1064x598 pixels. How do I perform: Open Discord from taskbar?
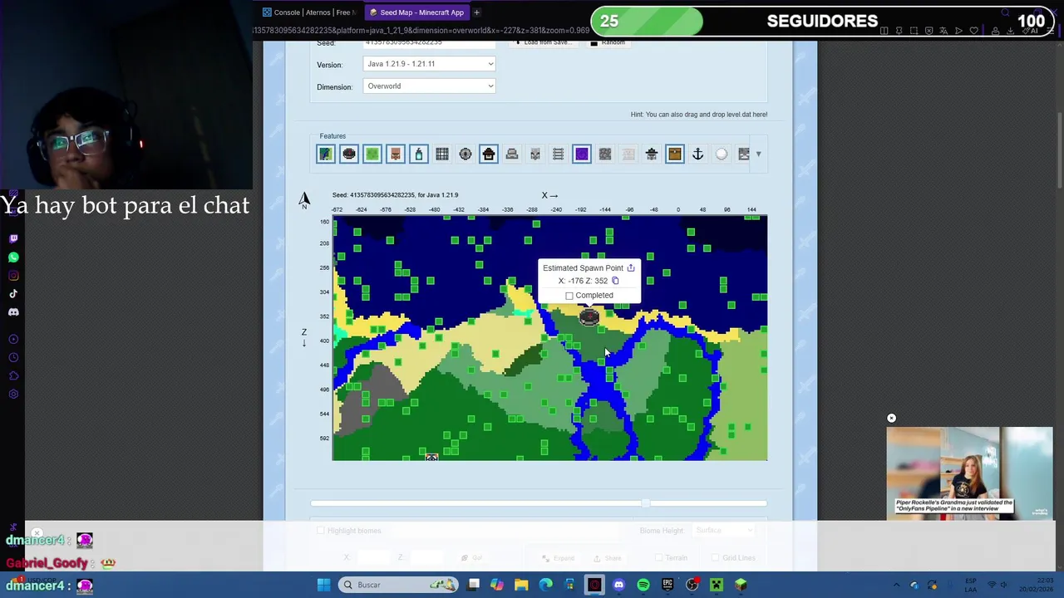point(618,585)
